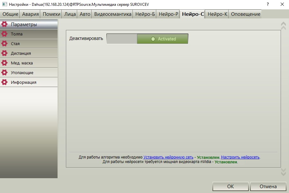The image size is (289, 193).
Task: Open the Стая section
Action: pos(29,43)
